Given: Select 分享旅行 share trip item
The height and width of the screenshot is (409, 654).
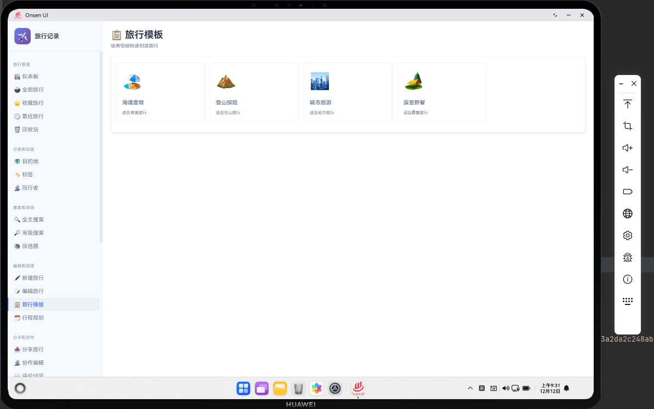Looking at the screenshot, I should pyautogui.click(x=54, y=349).
